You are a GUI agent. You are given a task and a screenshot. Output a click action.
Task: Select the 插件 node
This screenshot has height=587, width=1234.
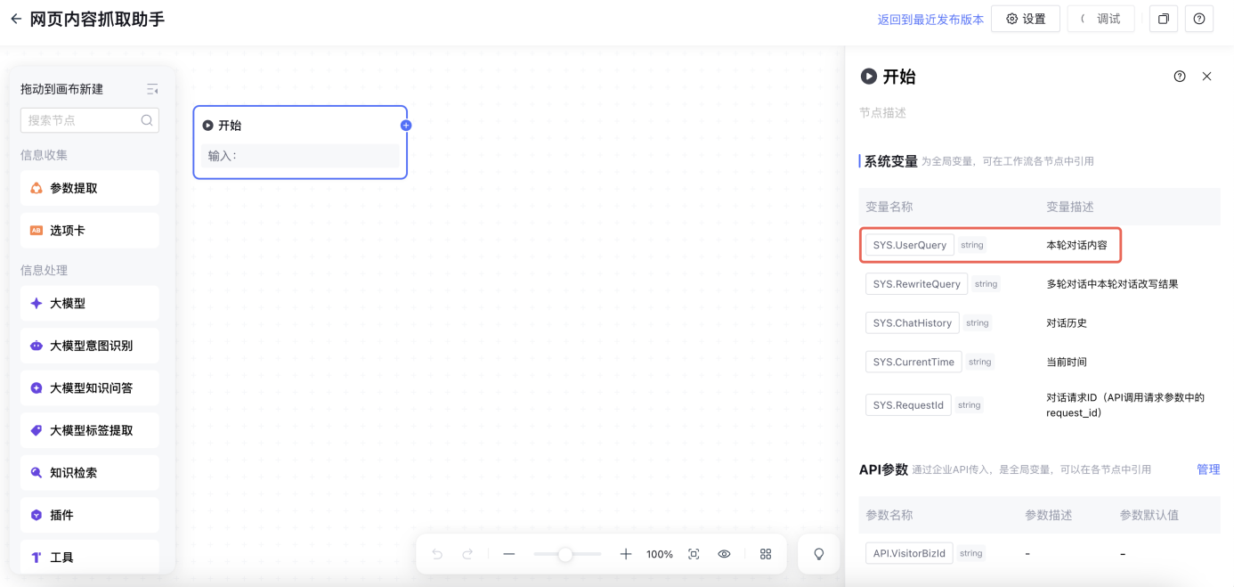click(x=89, y=515)
